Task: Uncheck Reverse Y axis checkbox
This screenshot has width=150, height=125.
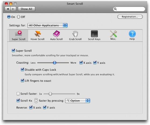Action: [x=45, y=107]
